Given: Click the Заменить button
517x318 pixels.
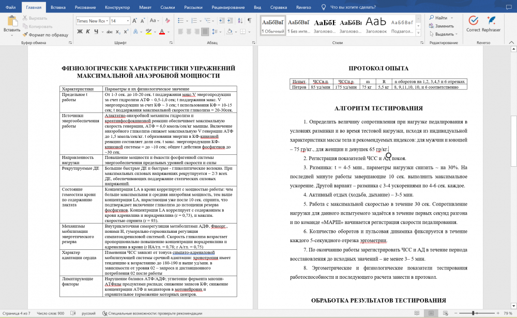Looking at the screenshot, I should pyautogui.click(x=443, y=26).
